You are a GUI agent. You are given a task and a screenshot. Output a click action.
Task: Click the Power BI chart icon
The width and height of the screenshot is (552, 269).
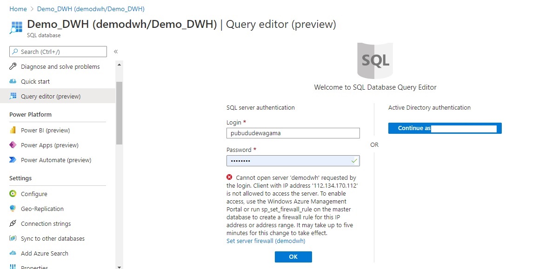click(x=13, y=130)
